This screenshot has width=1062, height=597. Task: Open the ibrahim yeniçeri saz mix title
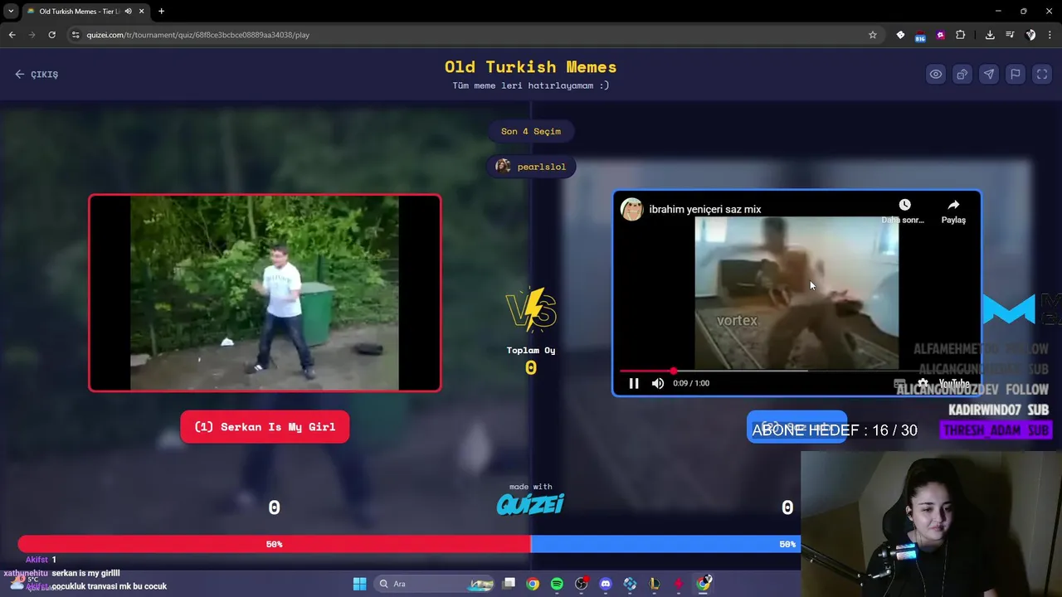704,209
